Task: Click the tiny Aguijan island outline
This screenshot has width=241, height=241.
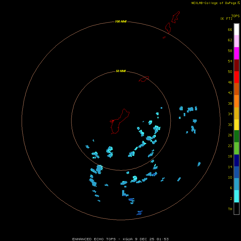Action: coord(164,37)
